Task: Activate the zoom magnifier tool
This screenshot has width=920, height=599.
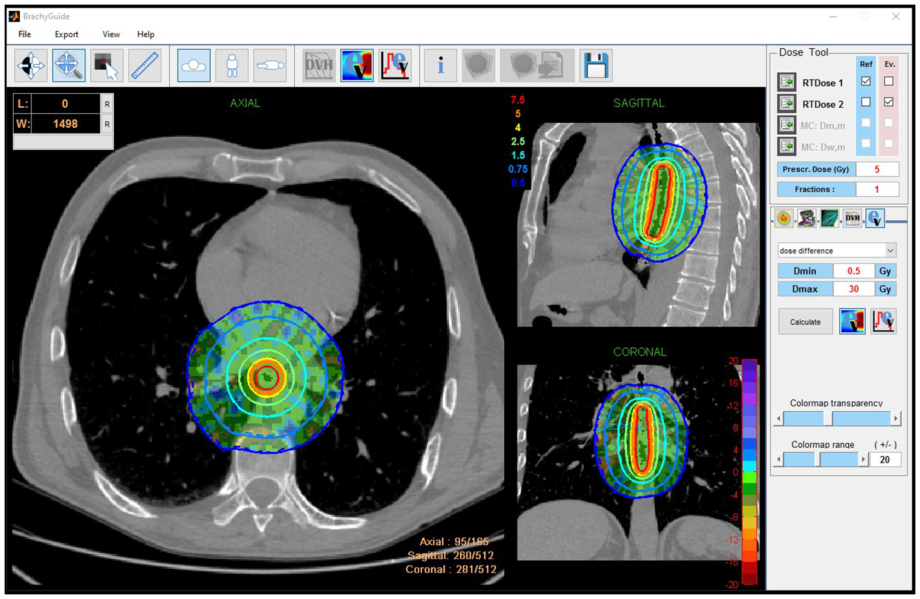Action: (x=69, y=65)
